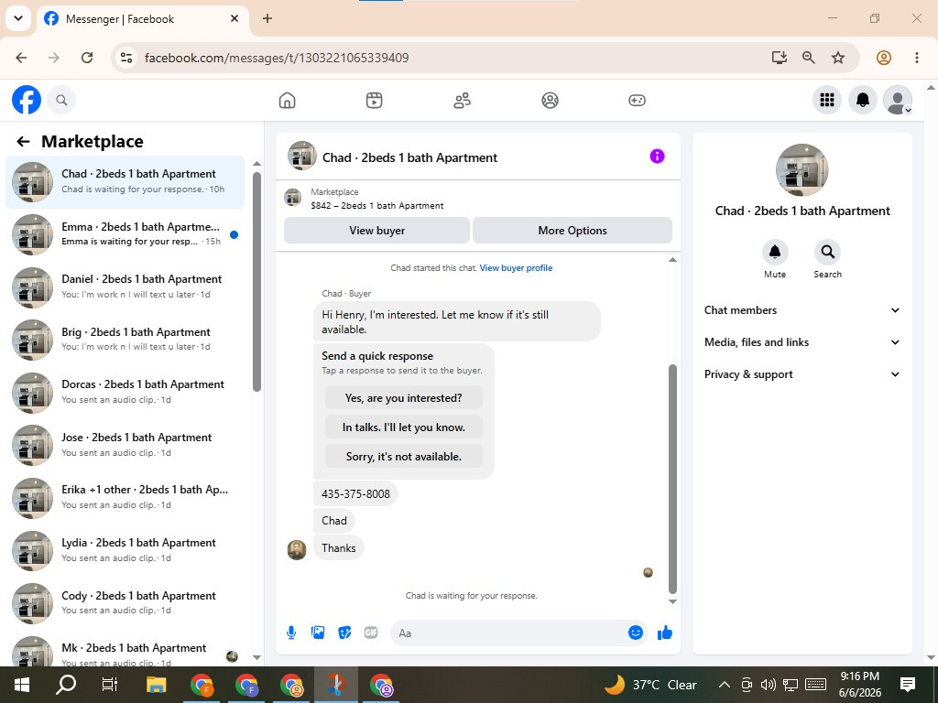Open the Reels video icon

click(x=374, y=101)
